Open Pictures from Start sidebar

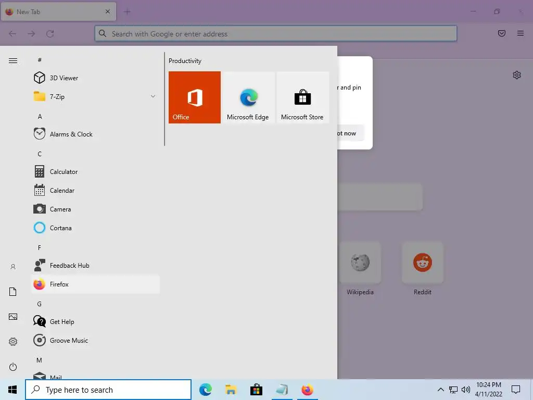(x=13, y=317)
